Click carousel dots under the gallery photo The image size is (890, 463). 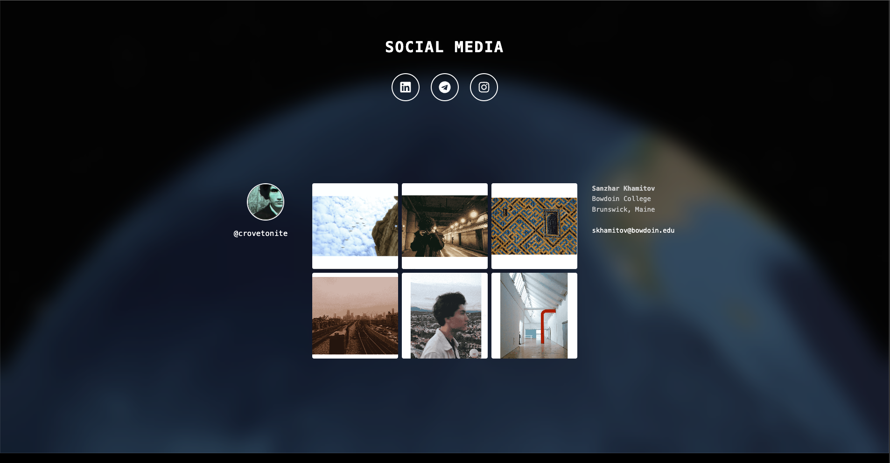pos(534,357)
